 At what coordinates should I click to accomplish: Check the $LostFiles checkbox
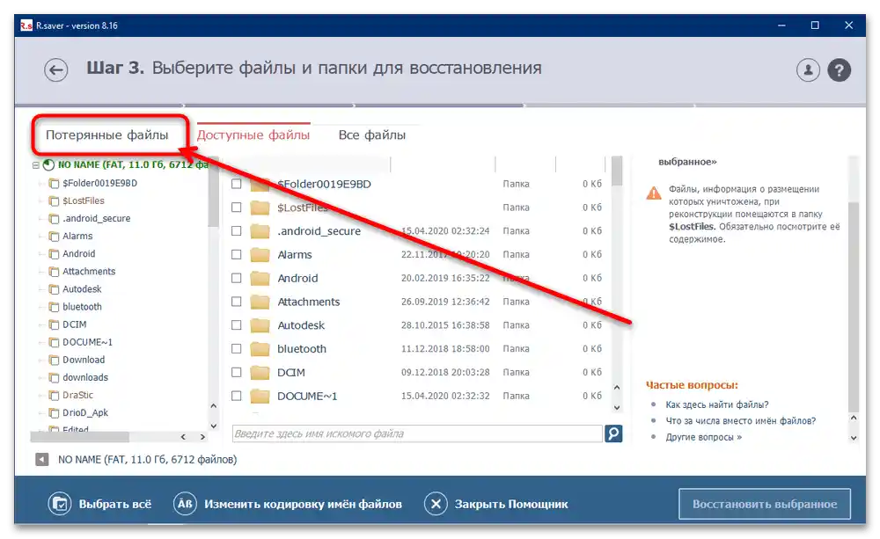click(x=236, y=208)
